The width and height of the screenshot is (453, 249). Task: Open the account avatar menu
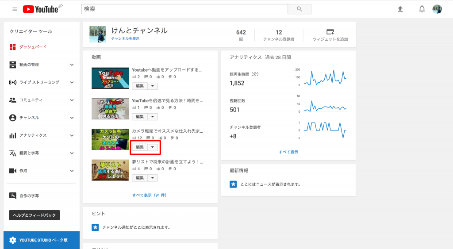click(437, 9)
